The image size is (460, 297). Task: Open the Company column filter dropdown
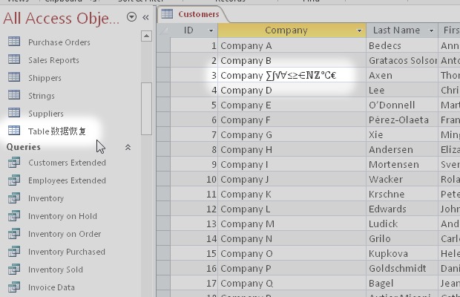coord(360,30)
